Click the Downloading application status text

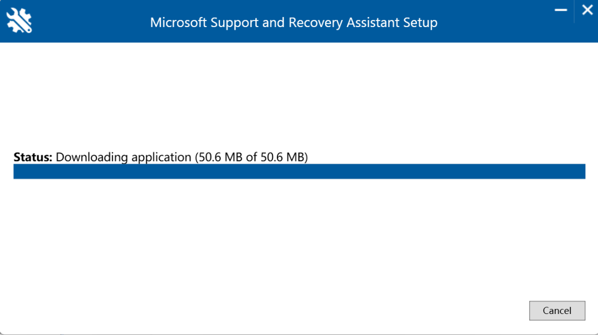(x=123, y=157)
